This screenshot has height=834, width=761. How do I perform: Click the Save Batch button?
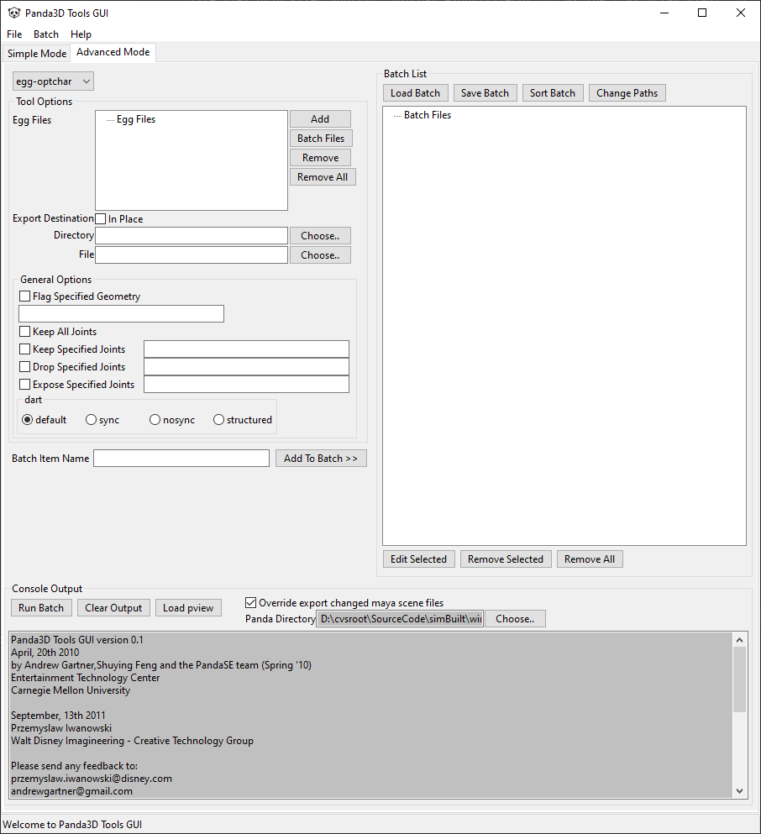point(485,92)
